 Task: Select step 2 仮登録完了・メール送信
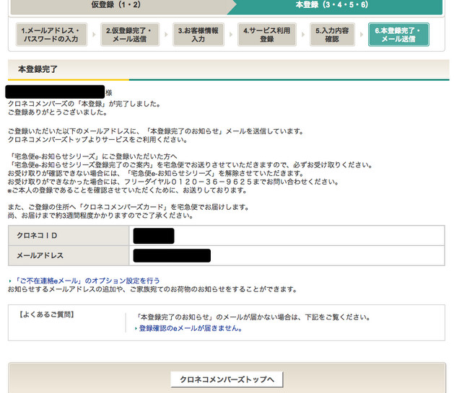130,35
